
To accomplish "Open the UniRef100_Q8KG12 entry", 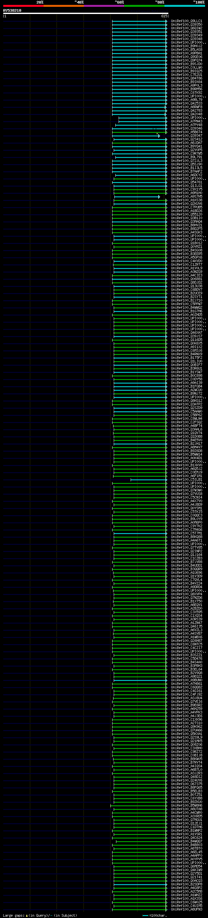I will click(186, 401).
